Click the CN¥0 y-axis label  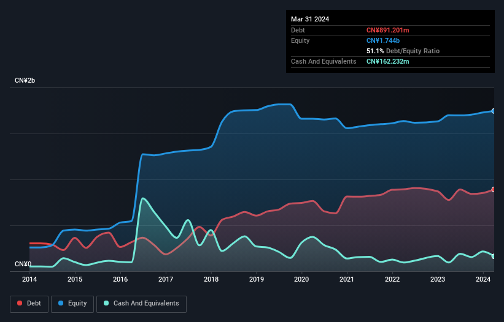[x=23, y=264]
